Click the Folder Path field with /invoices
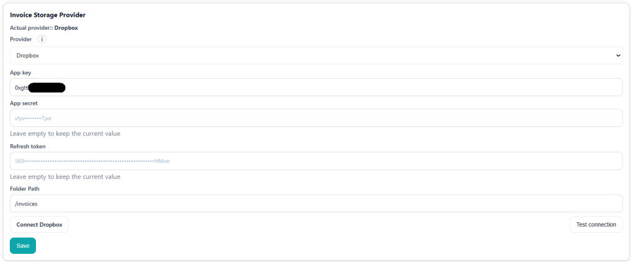The height and width of the screenshot is (262, 635). pos(316,203)
